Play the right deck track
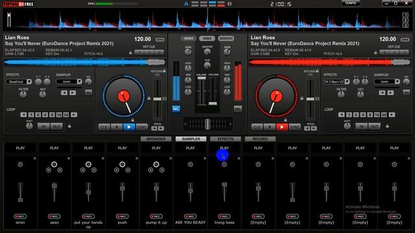This screenshot has height=233, width=415. point(282,127)
